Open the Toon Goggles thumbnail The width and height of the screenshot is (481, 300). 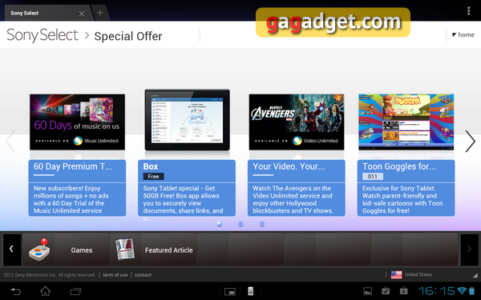[406, 122]
